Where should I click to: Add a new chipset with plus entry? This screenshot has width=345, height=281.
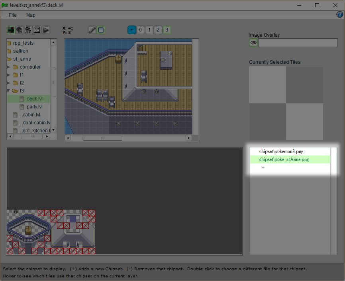263,167
